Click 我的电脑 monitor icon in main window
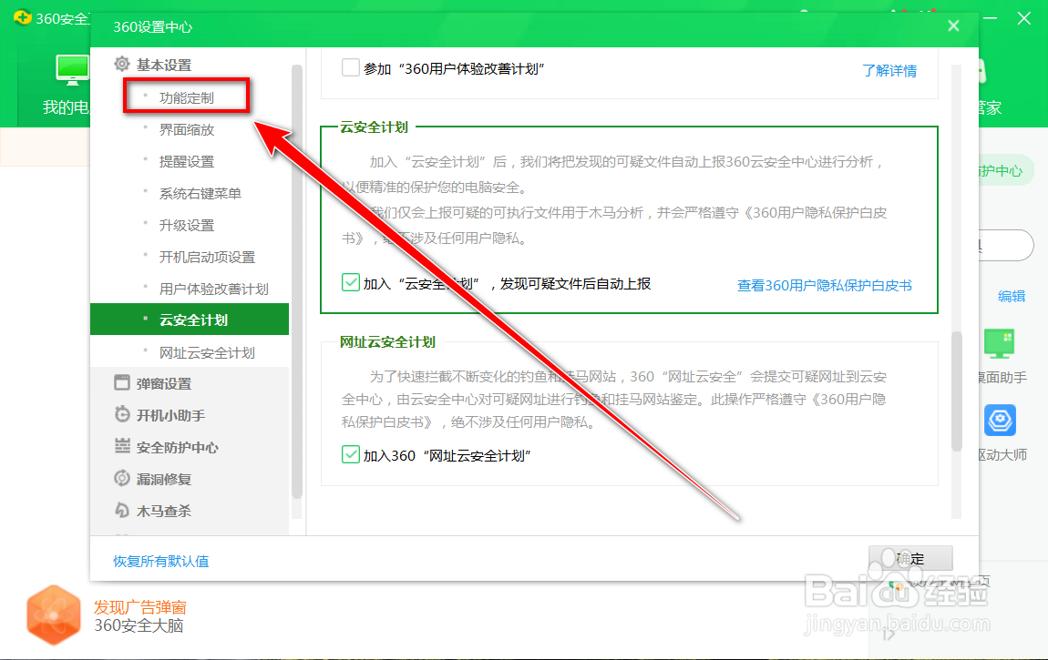Viewport: 1048px width, 660px height. (72, 70)
